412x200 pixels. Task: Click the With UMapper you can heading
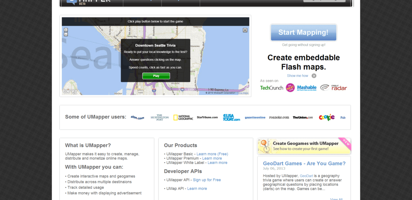coord(94,167)
